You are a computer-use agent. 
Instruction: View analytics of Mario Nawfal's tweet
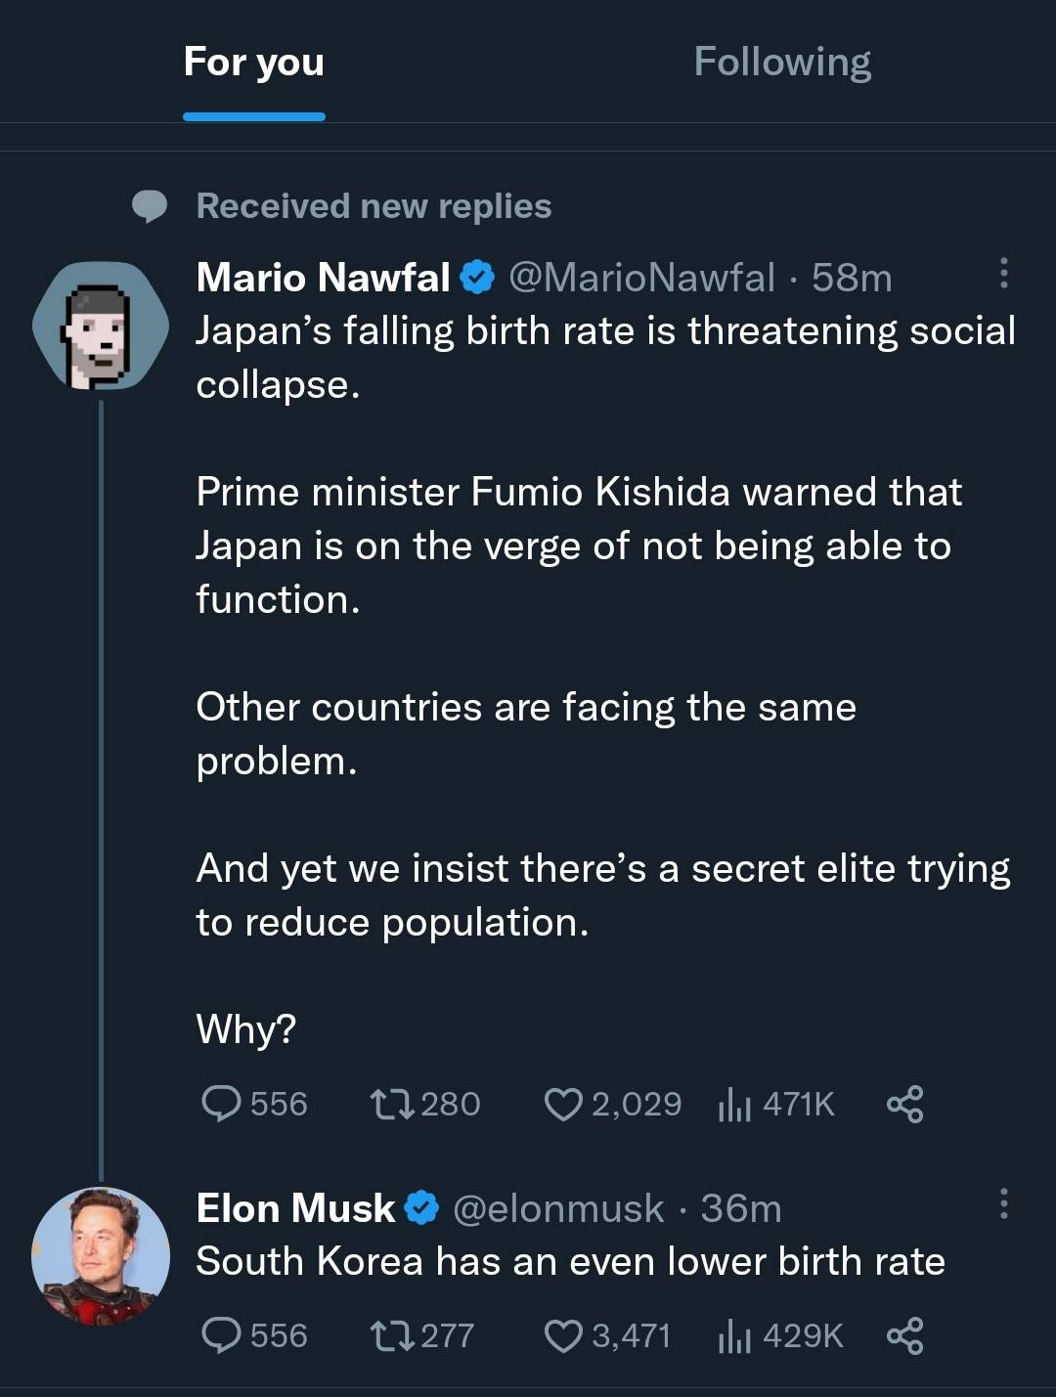(x=735, y=1105)
